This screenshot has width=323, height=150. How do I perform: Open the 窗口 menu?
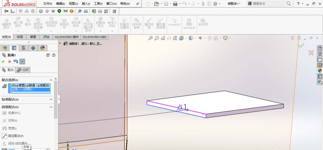[x=111, y=4]
